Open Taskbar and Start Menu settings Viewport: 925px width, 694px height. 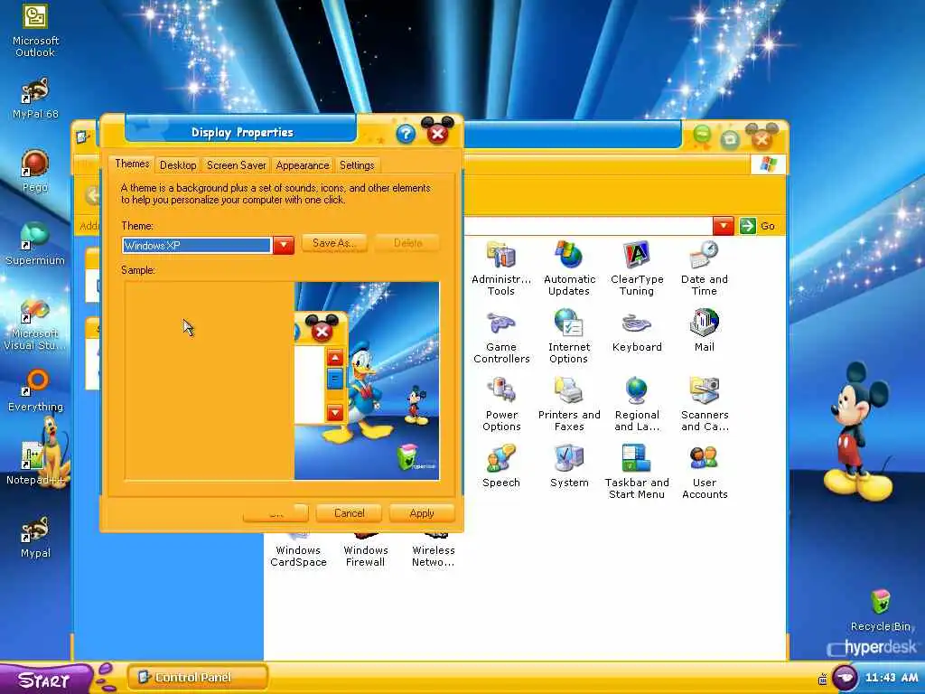click(637, 472)
